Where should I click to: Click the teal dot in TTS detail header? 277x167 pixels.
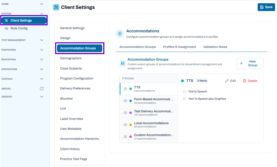click(183, 81)
